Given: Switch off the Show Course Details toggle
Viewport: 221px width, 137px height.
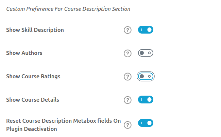Looking at the screenshot, I should point(146,100).
